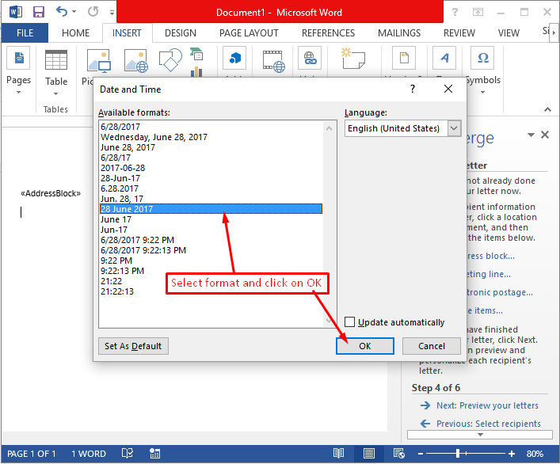Click Next: Preview your letters link

pyautogui.click(x=487, y=405)
